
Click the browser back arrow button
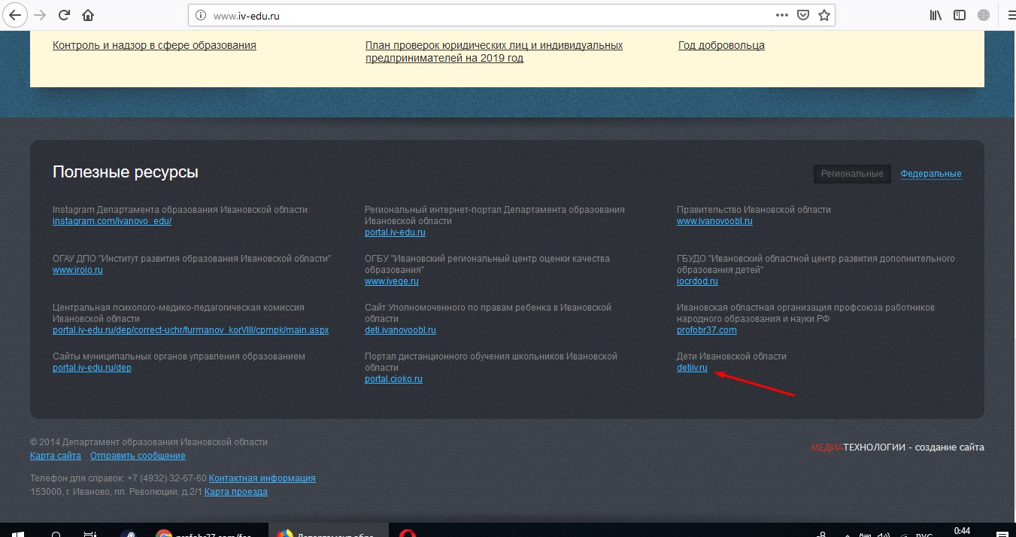pyautogui.click(x=14, y=15)
